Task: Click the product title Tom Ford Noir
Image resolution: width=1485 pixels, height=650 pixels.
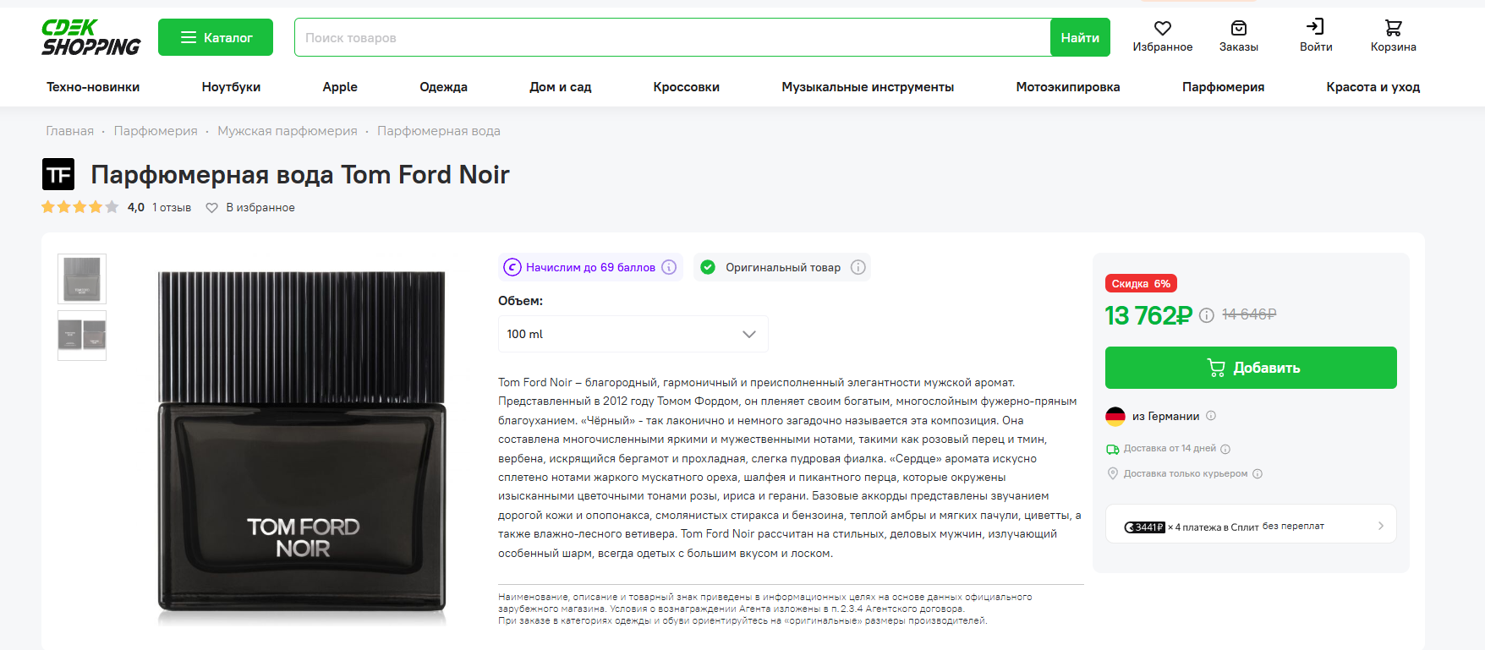Action: point(300,174)
